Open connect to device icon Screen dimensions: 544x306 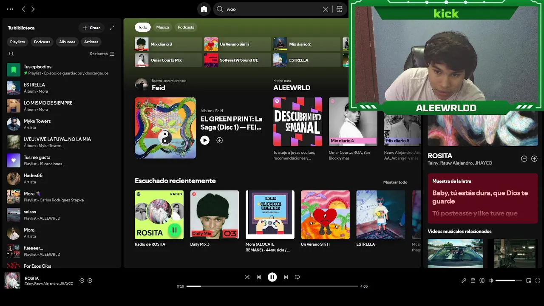[x=482, y=280]
